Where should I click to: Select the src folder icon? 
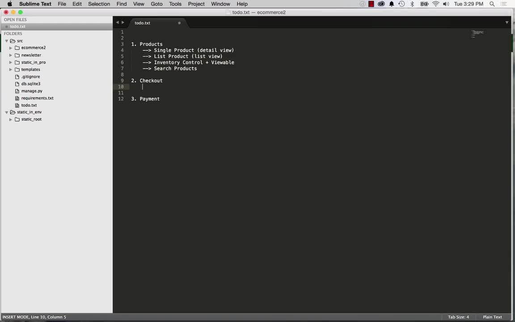pyautogui.click(x=13, y=41)
